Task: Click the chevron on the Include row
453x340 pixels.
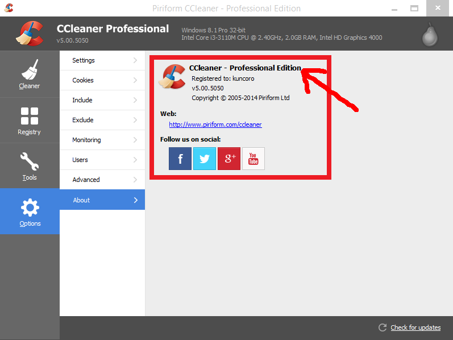Action: tap(135, 100)
